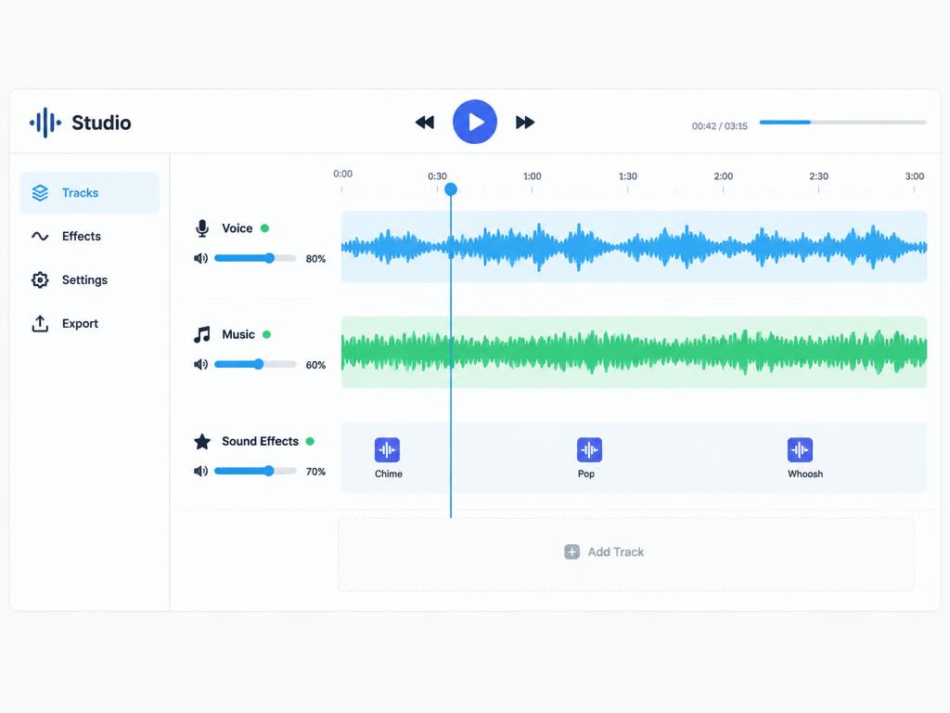This screenshot has height=713, width=950.
Task: Click the blue Voice waveform clip
Action: tap(634, 247)
